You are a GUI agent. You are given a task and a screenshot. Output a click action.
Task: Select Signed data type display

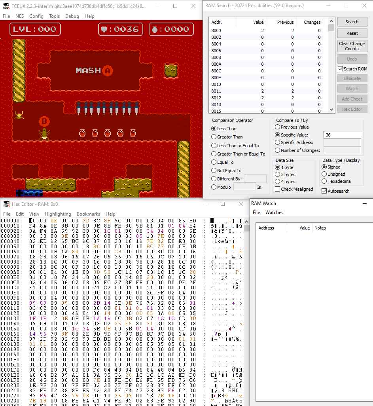click(x=331, y=167)
